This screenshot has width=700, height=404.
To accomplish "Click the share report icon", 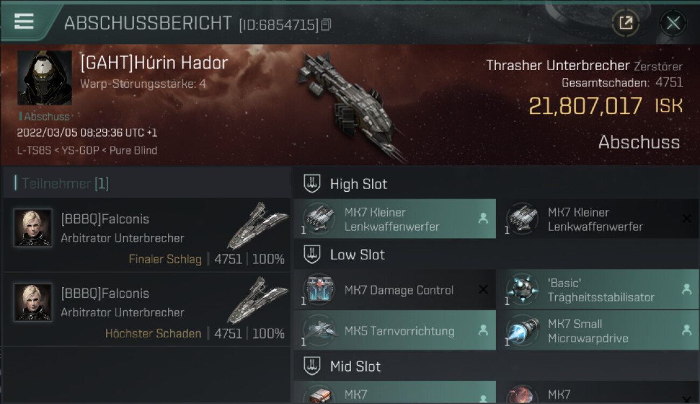I will tap(626, 23).
